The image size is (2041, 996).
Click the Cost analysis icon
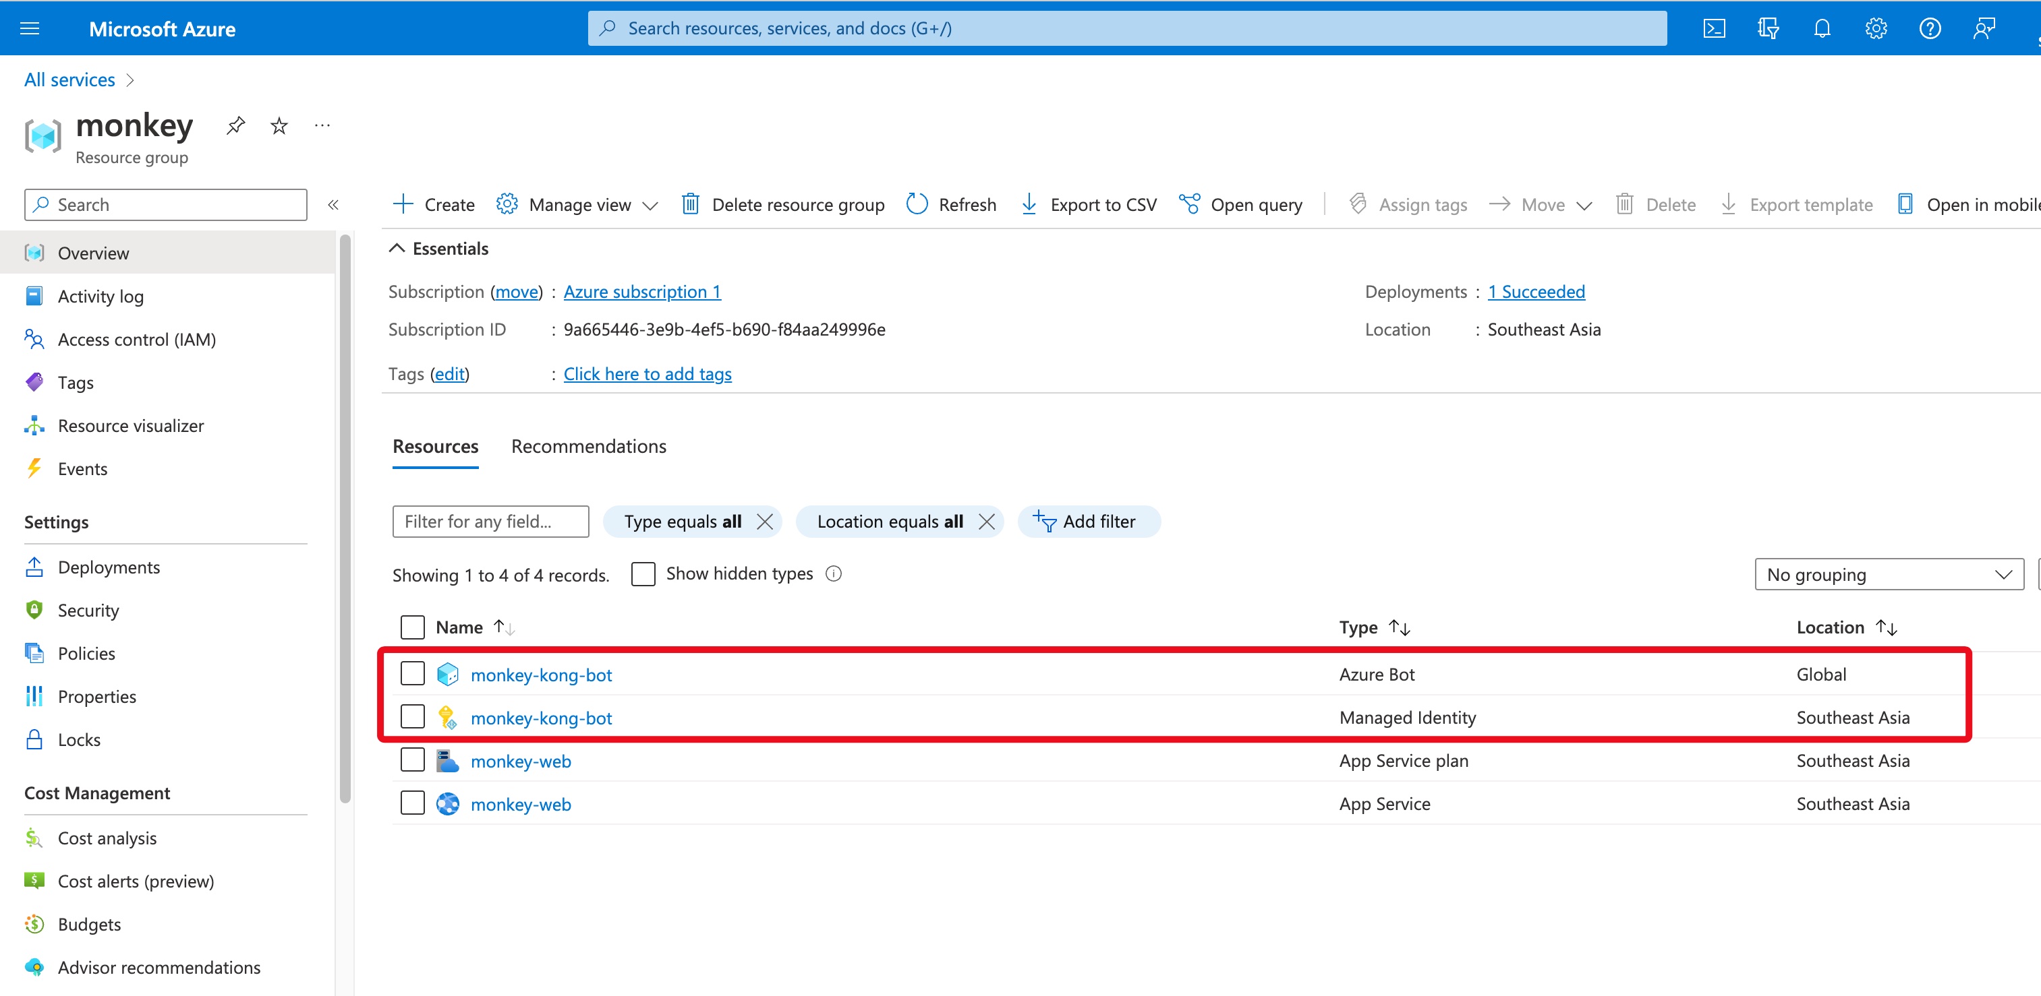click(34, 836)
